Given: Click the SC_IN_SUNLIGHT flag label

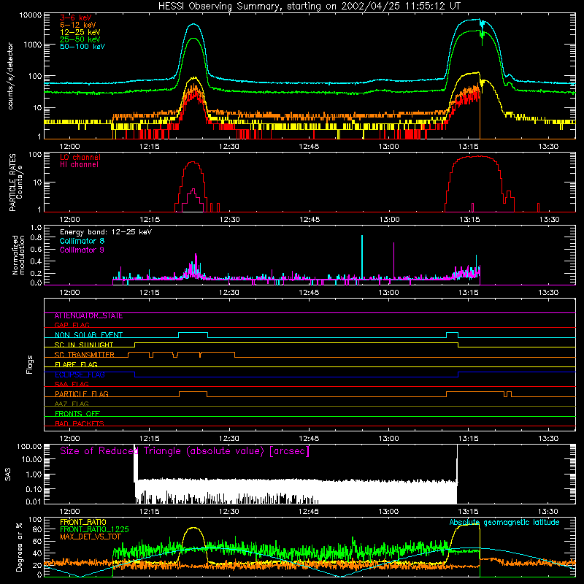Looking at the screenshot, I should 84,345.
